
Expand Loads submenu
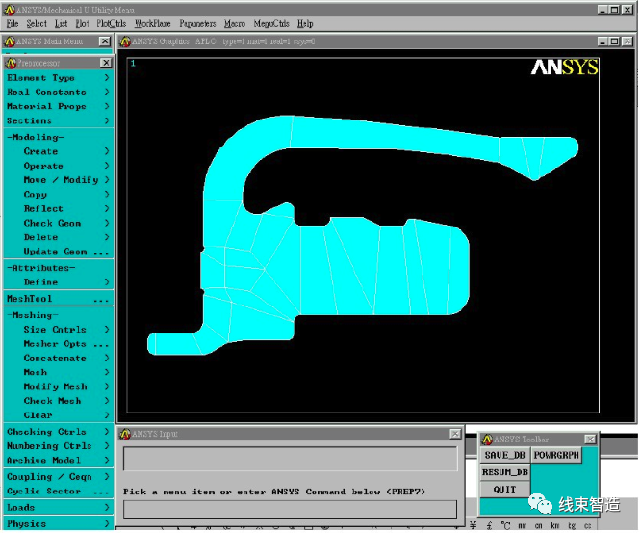58,508
